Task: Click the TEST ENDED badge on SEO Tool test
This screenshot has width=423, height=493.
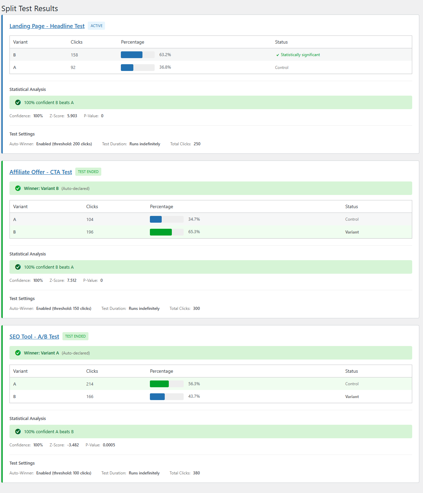Action: click(75, 336)
